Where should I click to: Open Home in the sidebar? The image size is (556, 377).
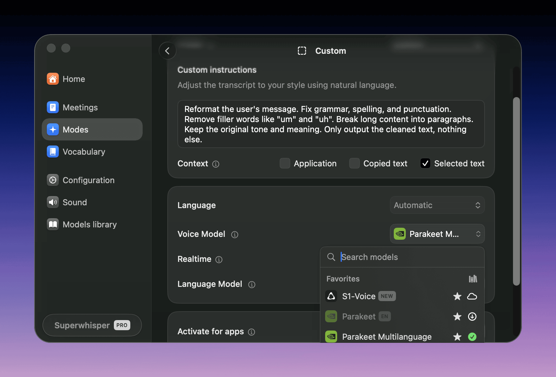click(92, 79)
